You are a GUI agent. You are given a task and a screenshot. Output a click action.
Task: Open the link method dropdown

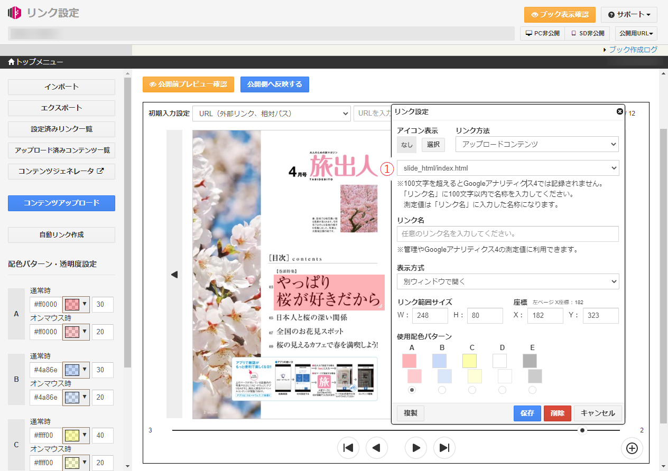[x=537, y=144]
